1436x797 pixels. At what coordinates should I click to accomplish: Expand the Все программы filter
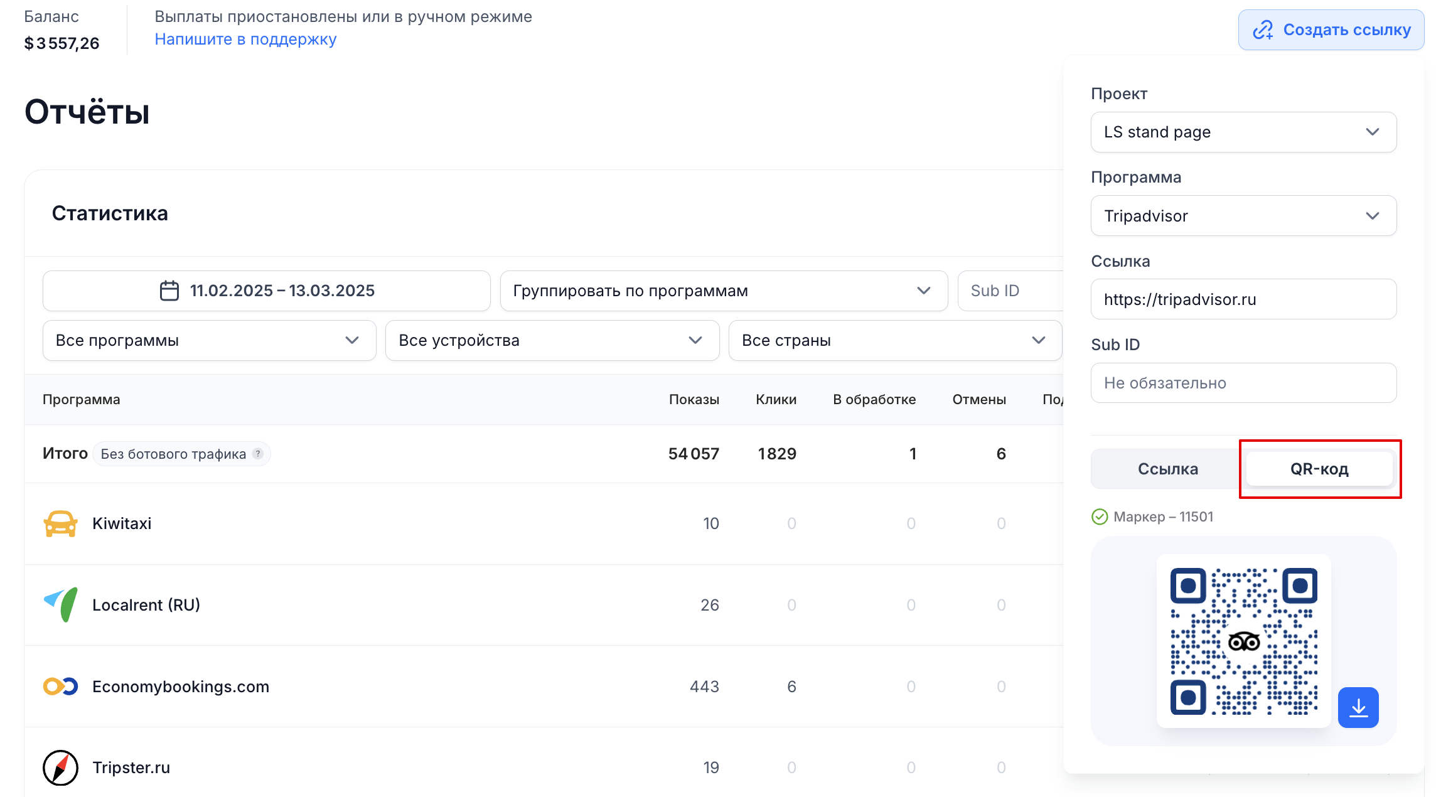click(209, 340)
